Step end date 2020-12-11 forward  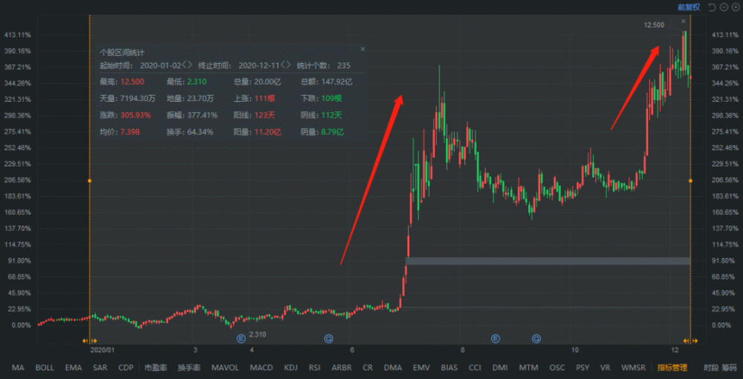pos(288,65)
